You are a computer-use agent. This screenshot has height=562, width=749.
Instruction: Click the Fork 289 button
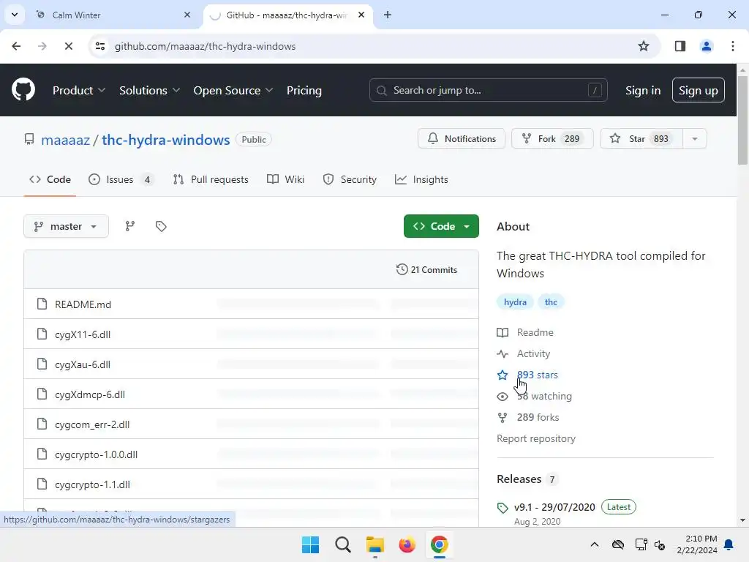(x=552, y=138)
